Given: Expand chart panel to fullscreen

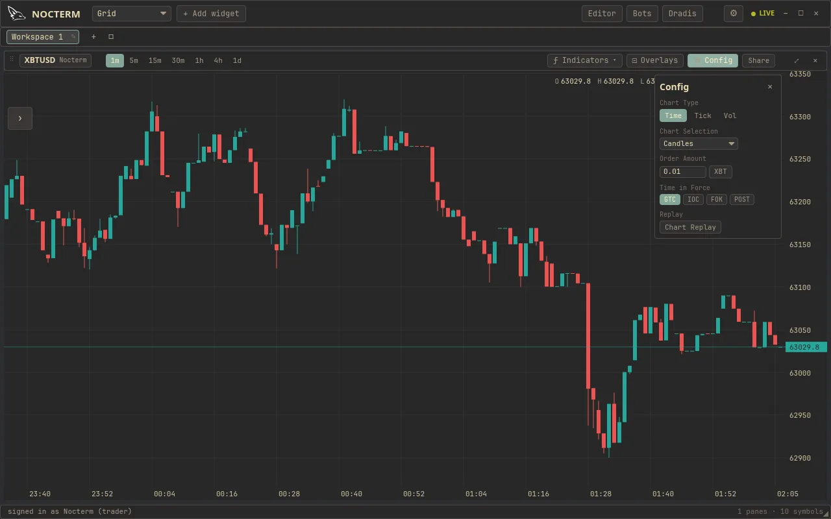Looking at the screenshot, I should 797,60.
